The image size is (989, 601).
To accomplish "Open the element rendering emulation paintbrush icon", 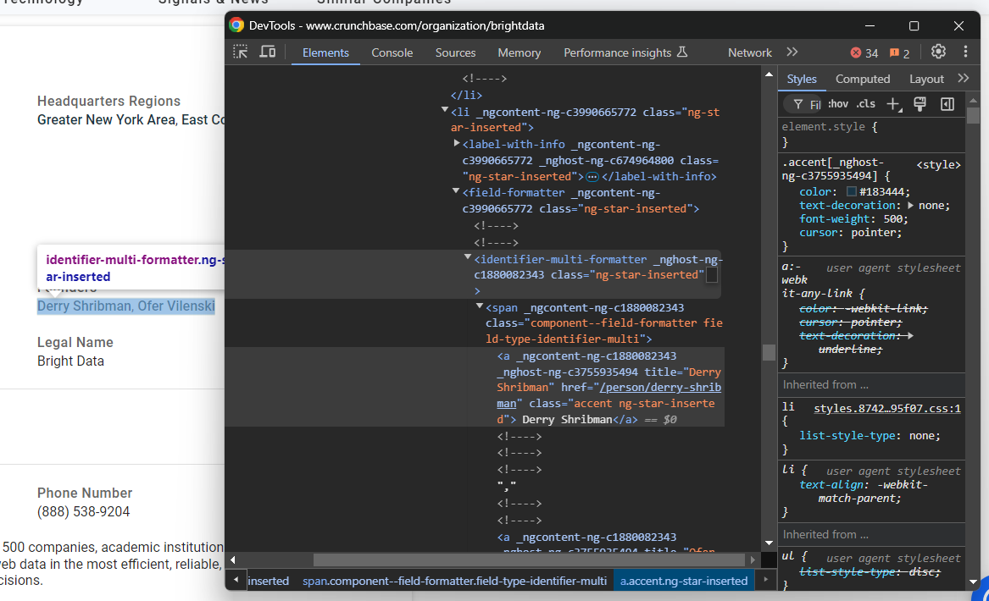I will click(x=920, y=104).
